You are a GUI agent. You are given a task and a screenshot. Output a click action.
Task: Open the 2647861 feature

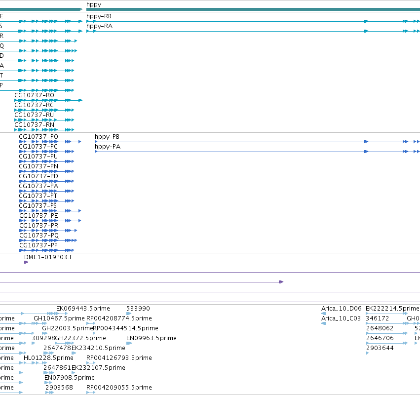coord(57,368)
